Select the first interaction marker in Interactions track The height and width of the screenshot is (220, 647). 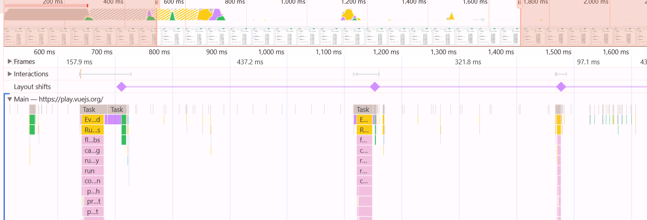[80, 74]
